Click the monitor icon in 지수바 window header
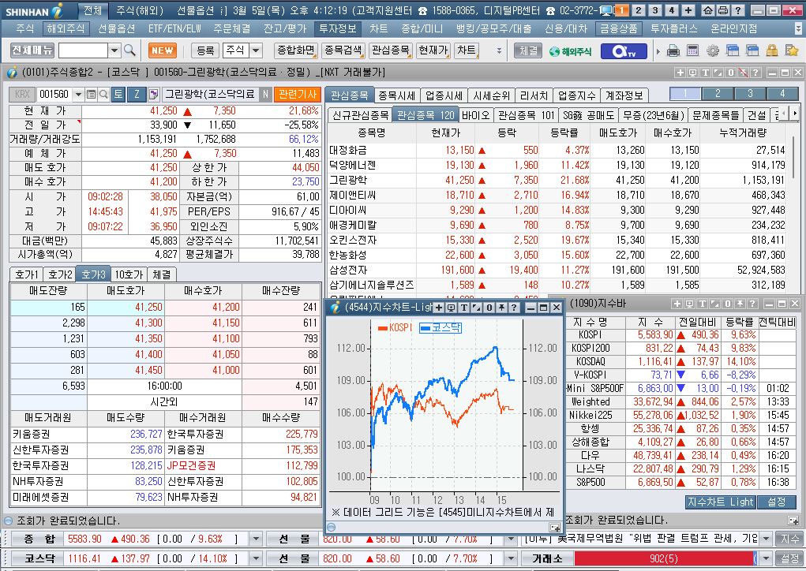This screenshot has width=806, height=571. click(690, 304)
